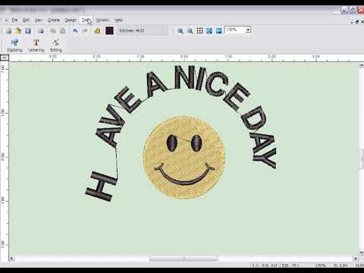Click the cursor coordinates in status bar
The height and width of the screenshot is (273, 364).
[x=275, y=265]
